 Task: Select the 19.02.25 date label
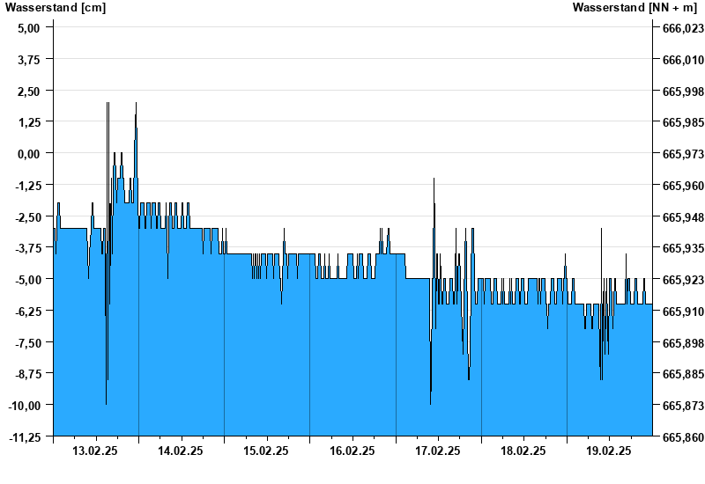point(609,451)
